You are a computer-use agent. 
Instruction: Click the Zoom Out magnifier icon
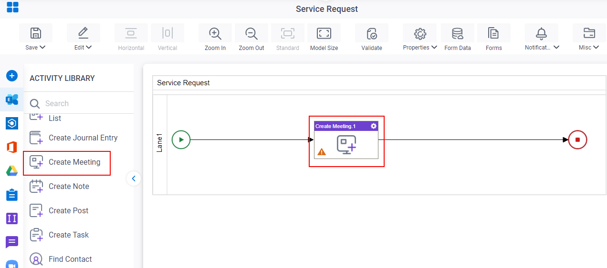(251, 33)
